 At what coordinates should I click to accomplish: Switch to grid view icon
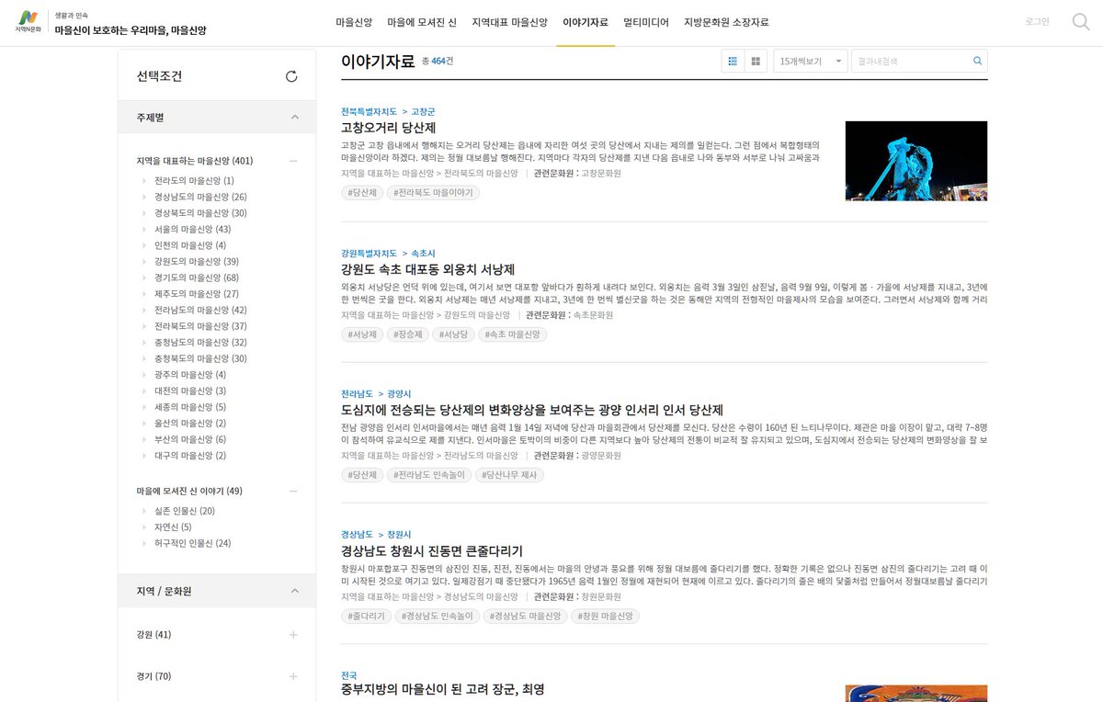[756, 62]
